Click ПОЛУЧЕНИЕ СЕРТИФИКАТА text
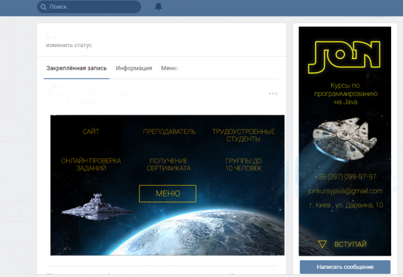The width and height of the screenshot is (403, 277). 169,165
